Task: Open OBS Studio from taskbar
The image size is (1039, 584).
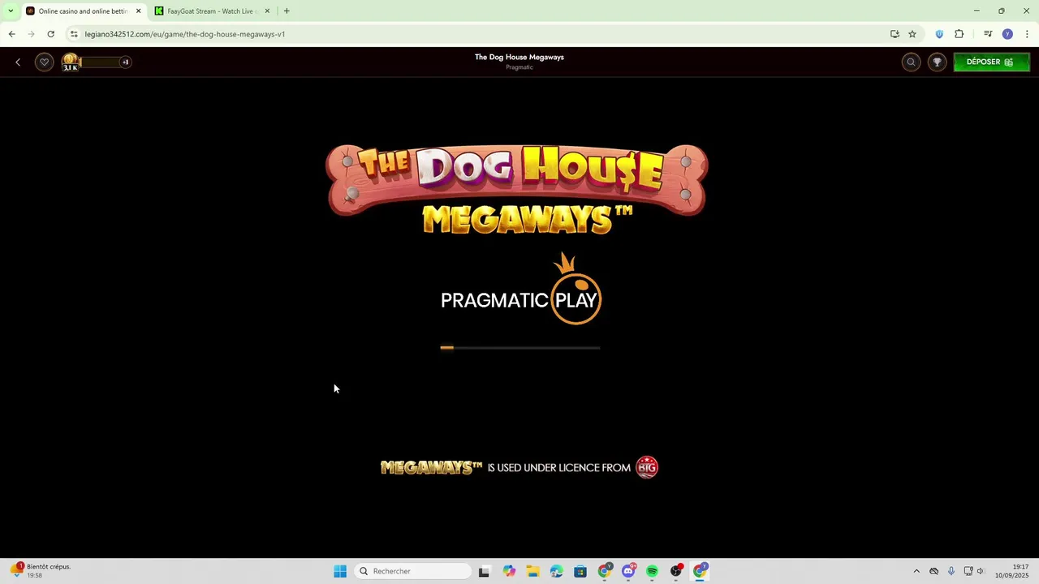Action: 676,571
